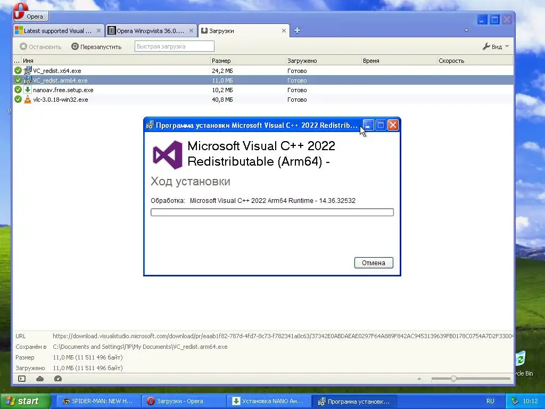Image resolution: width=545 pixels, height=409 pixels.
Task: Switch to Программа установк... taskbar button
Action: (354, 401)
